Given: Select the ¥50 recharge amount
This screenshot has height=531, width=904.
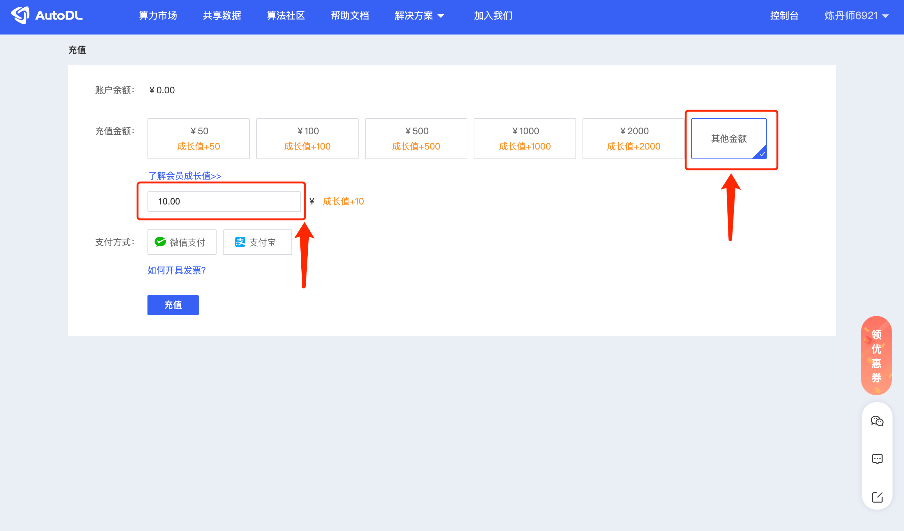Looking at the screenshot, I should pyautogui.click(x=198, y=139).
